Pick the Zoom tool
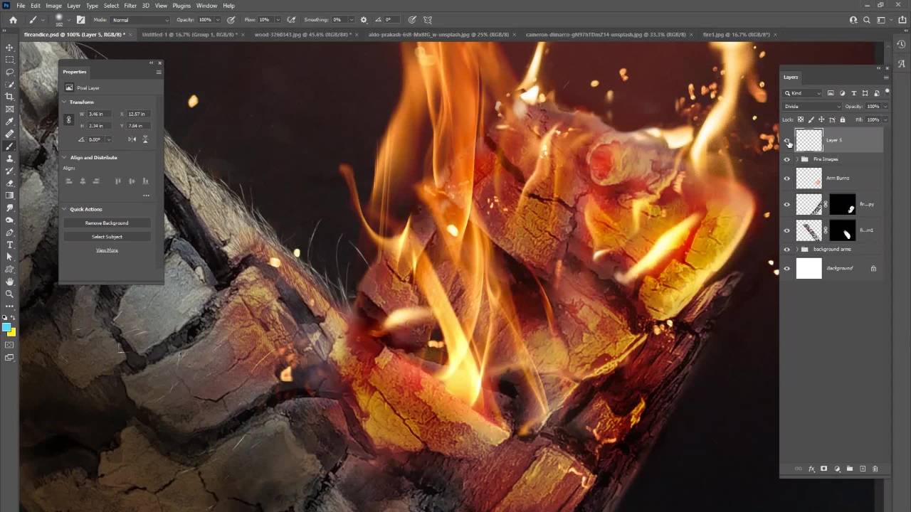This screenshot has width=911, height=512. point(9,294)
